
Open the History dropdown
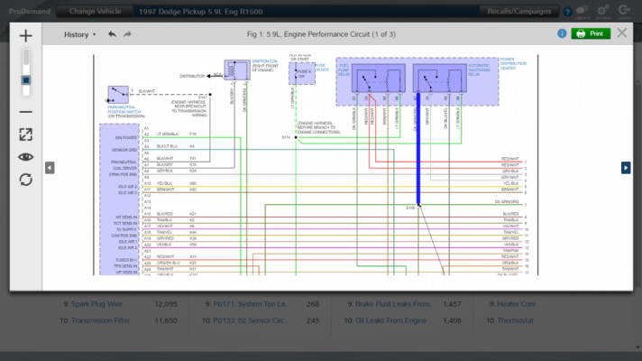80,34
